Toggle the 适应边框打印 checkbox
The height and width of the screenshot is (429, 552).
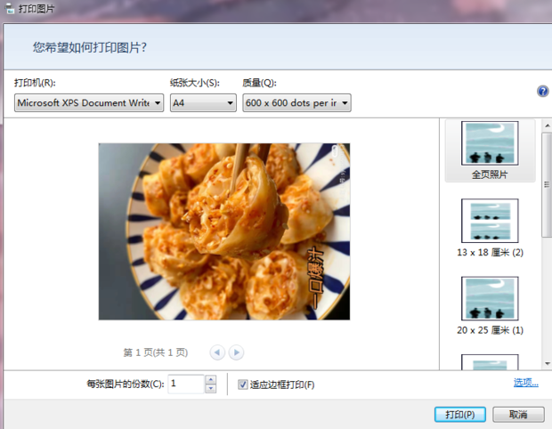click(x=242, y=384)
